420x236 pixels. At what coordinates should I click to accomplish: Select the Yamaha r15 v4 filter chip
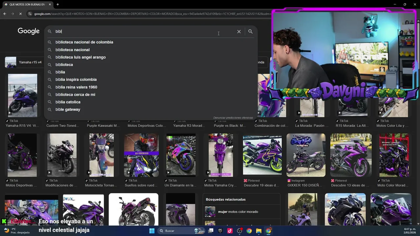[x=24, y=62]
